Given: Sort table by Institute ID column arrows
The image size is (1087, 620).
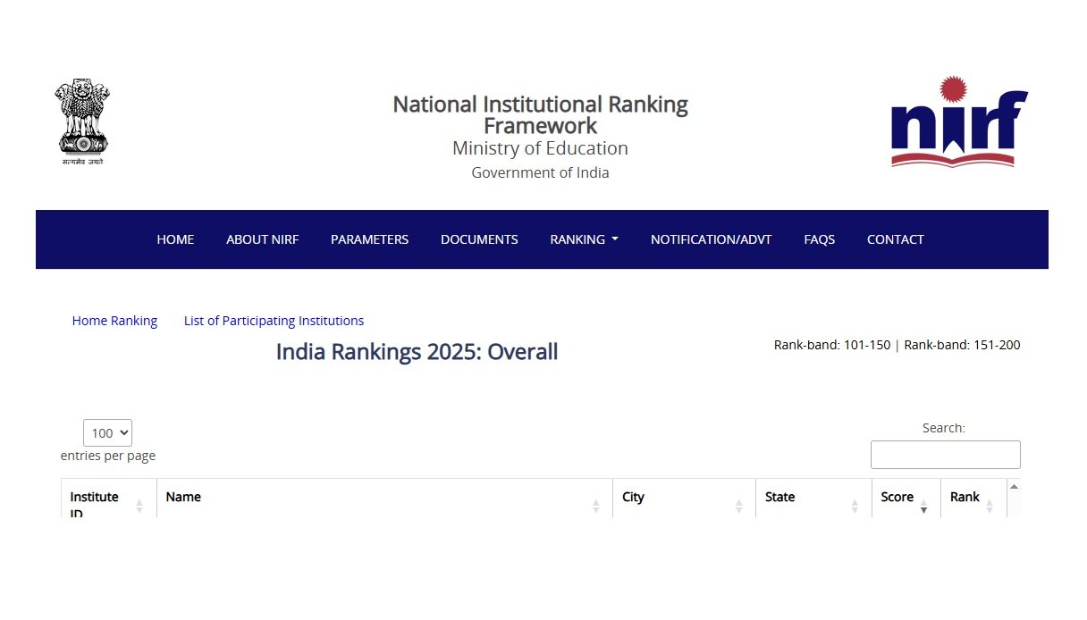Looking at the screenshot, I should point(139,504).
